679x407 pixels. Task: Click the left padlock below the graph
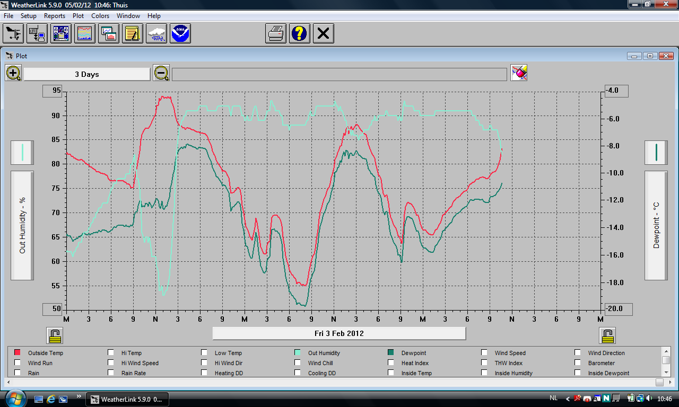point(55,335)
